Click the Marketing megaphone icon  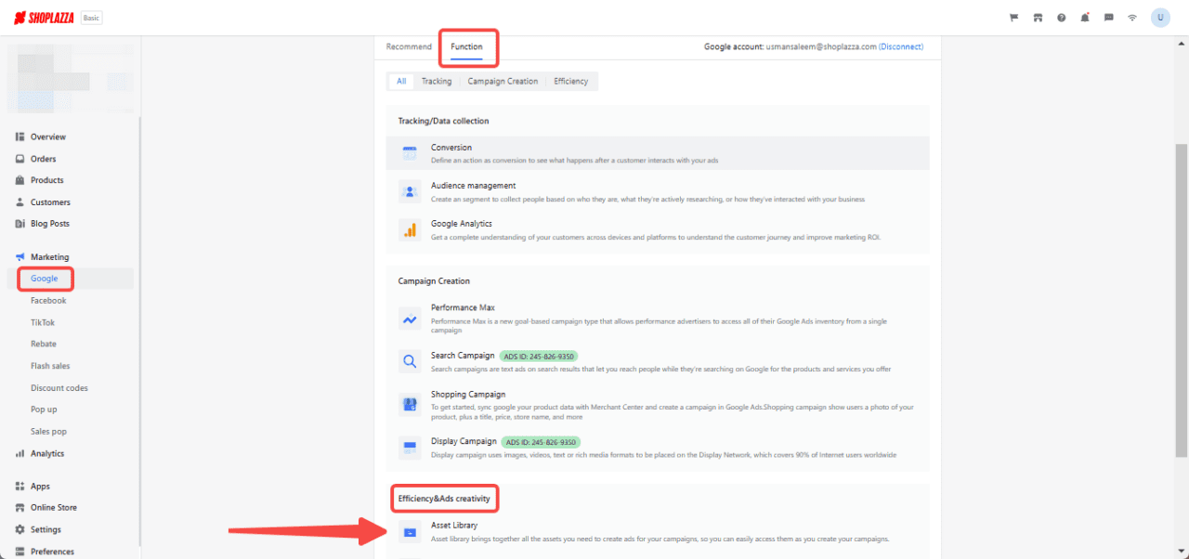tap(20, 257)
